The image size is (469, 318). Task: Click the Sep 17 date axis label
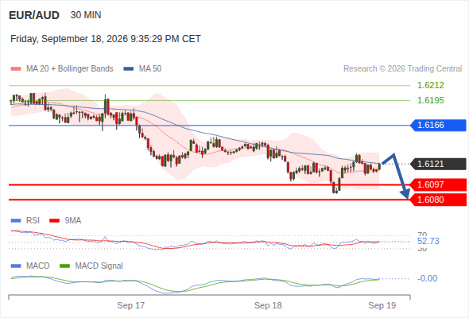[130, 305]
